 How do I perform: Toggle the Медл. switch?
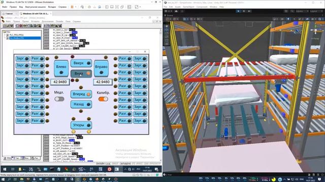coord(59,99)
